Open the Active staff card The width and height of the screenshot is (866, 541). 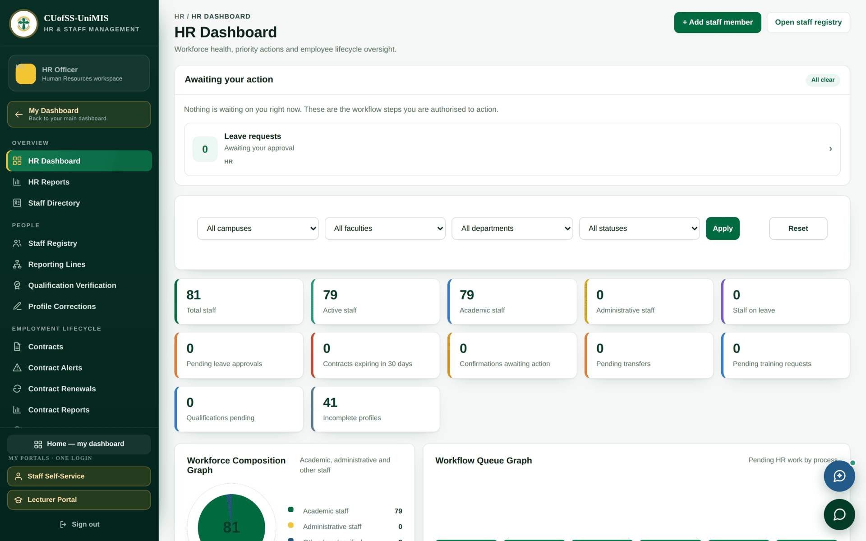[376, 302]
